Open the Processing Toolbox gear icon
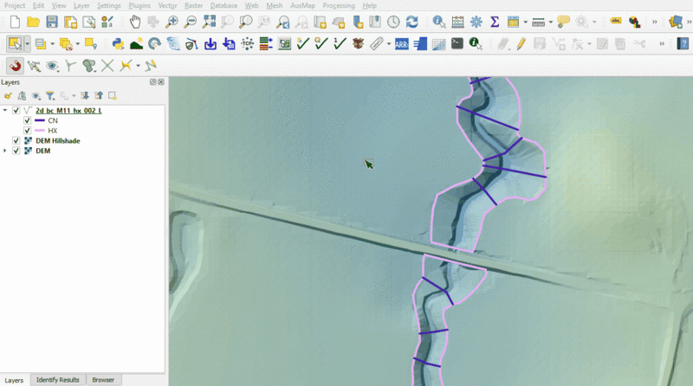The image size is (693, 386). pos(476,22)
